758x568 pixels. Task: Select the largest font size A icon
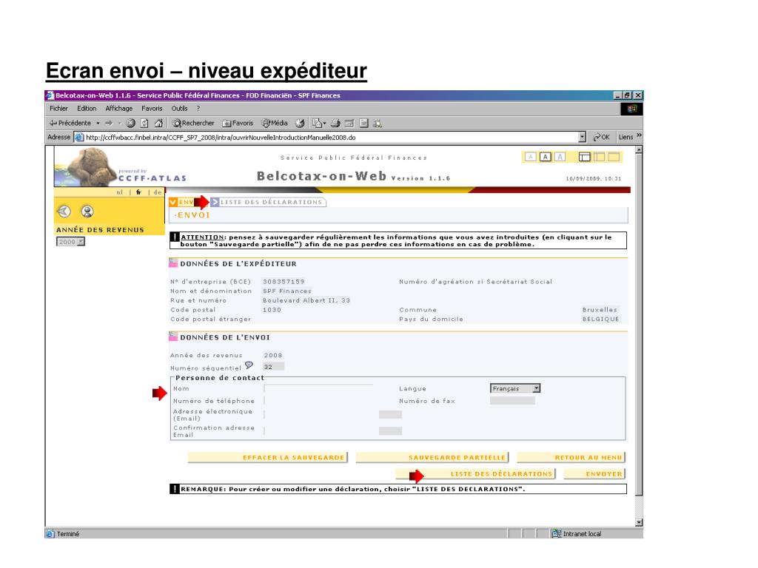click(560, 157)
